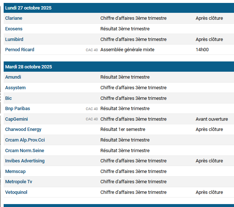Click Chiffre d'affaires 3ème trimestre for Lumibird
The height and width of the screenshot is (207, 234).
pyautogui.click(x=133, y=39)
